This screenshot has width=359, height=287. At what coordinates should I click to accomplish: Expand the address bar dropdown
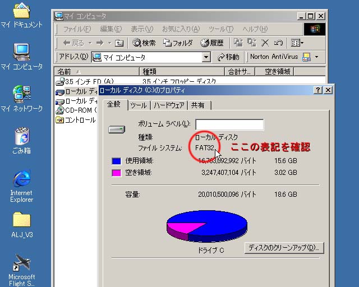click(x=206, y=57)
